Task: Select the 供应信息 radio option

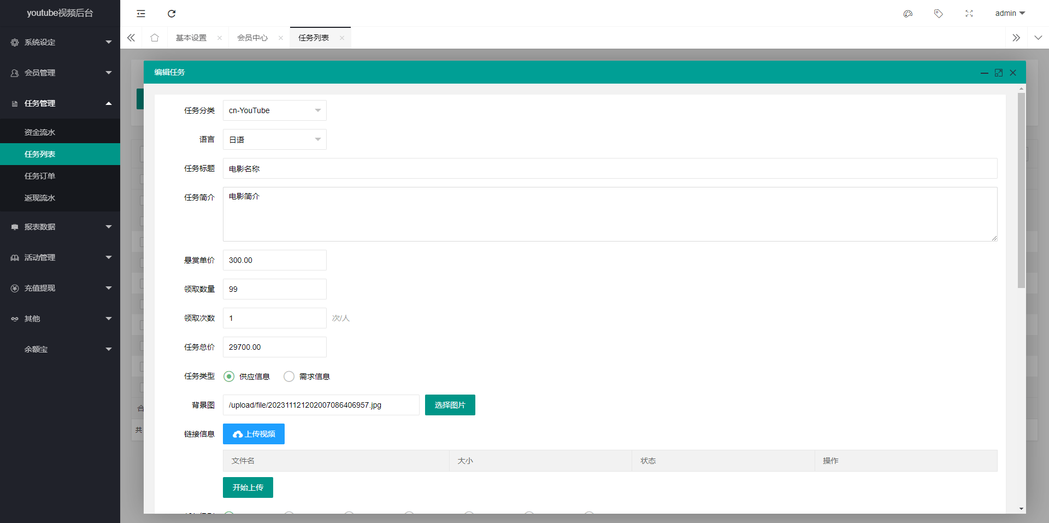Action: point(229,377)
